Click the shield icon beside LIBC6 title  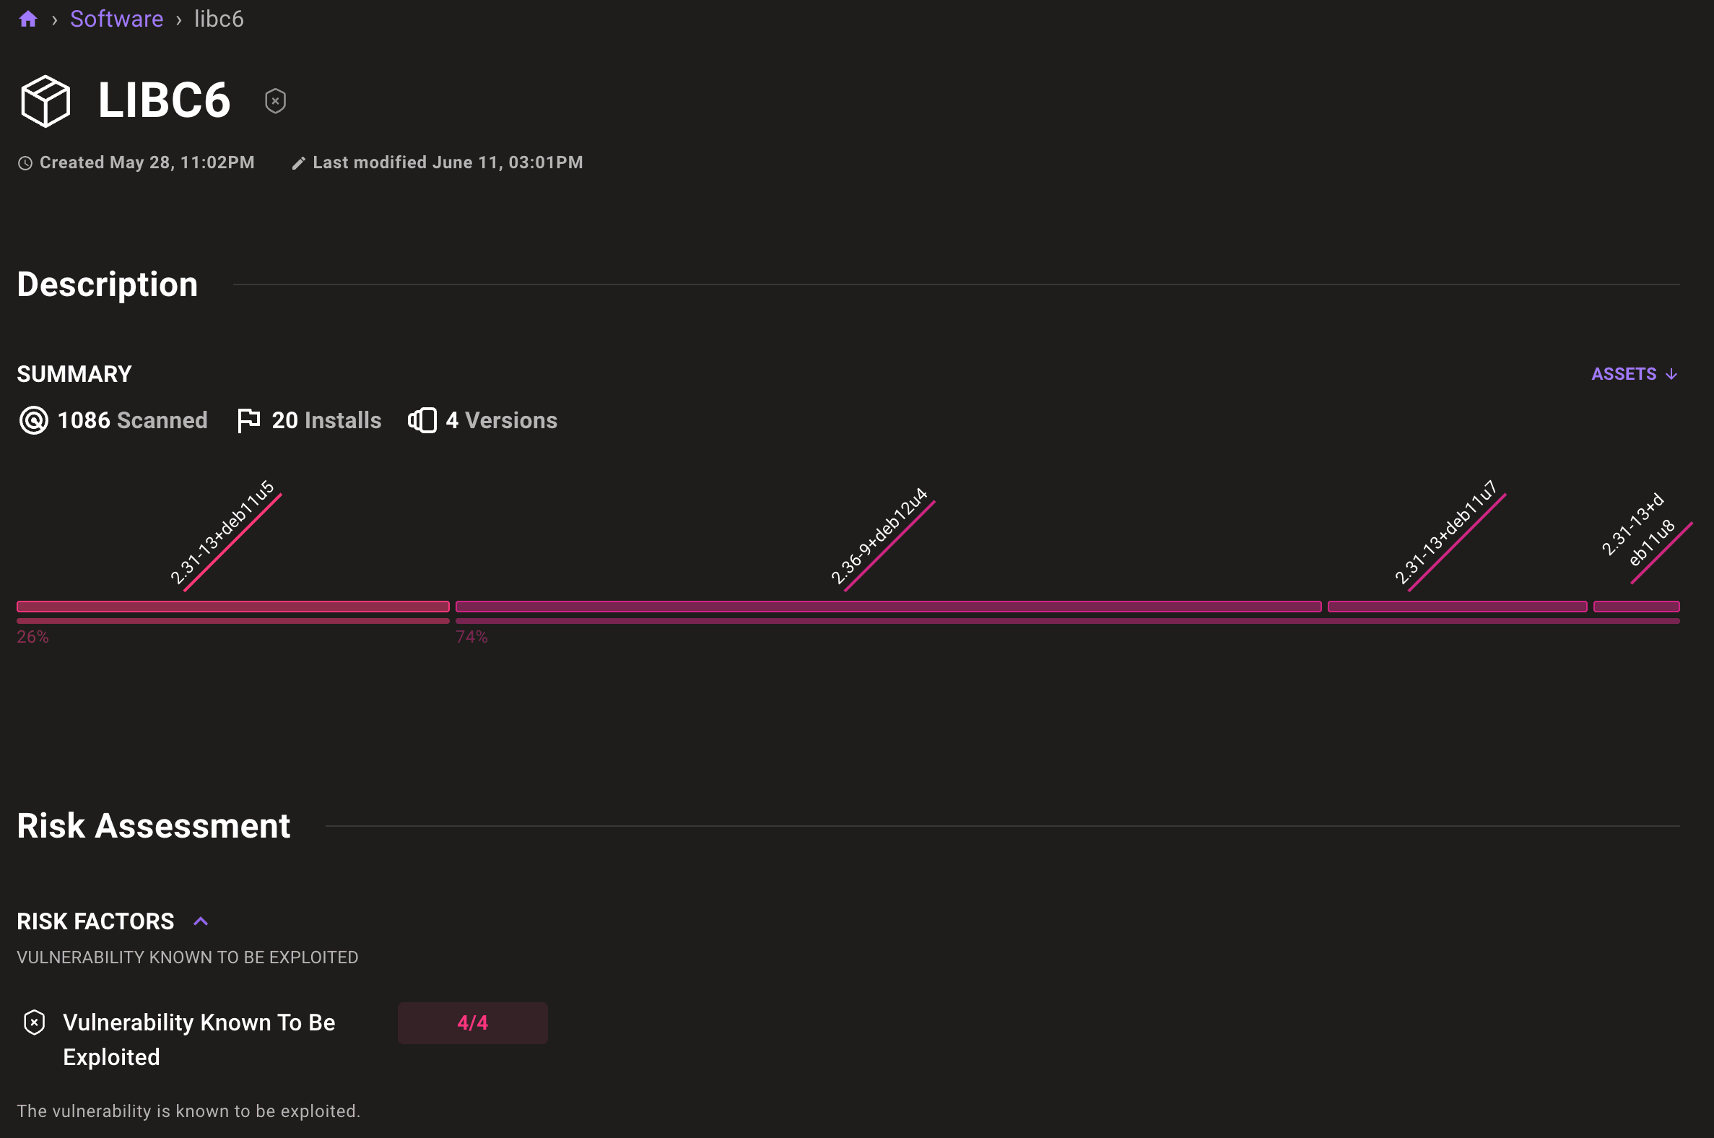coord(275,101)
